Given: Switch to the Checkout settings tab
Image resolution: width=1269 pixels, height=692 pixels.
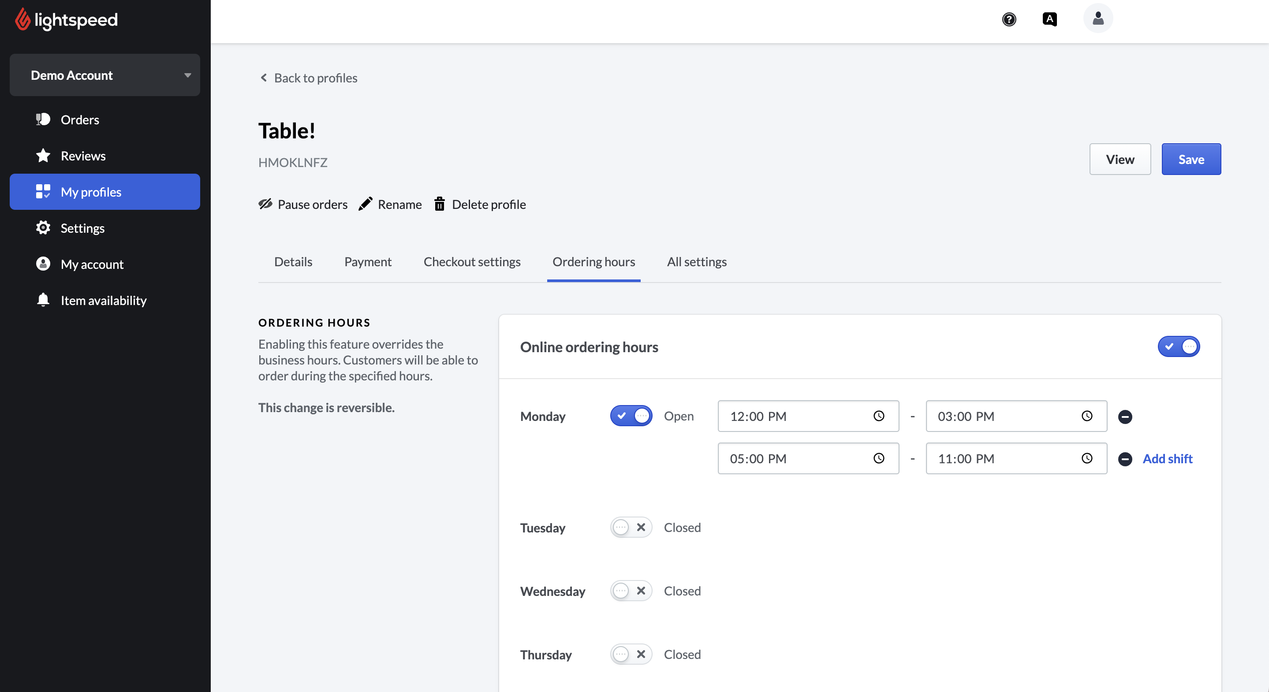Looking at the screenshot, I should [x=471, y=262].
